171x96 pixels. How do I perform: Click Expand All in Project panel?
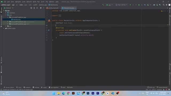click(34, 8)
